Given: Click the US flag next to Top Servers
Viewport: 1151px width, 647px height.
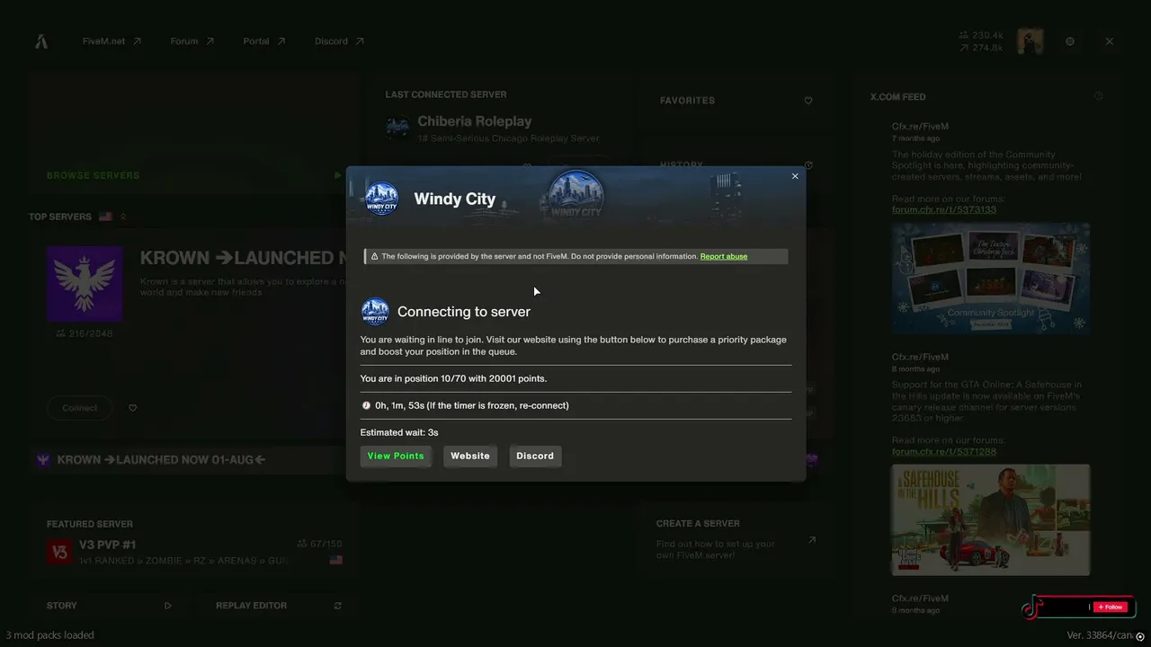Looking at the screenshot, I should (x=105, y=217).
